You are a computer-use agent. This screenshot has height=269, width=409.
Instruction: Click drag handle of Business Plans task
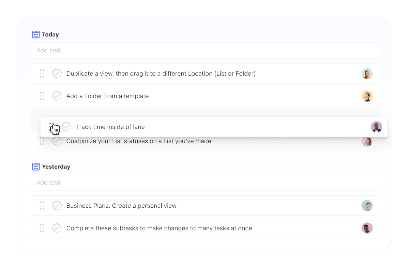coord(42,206)
